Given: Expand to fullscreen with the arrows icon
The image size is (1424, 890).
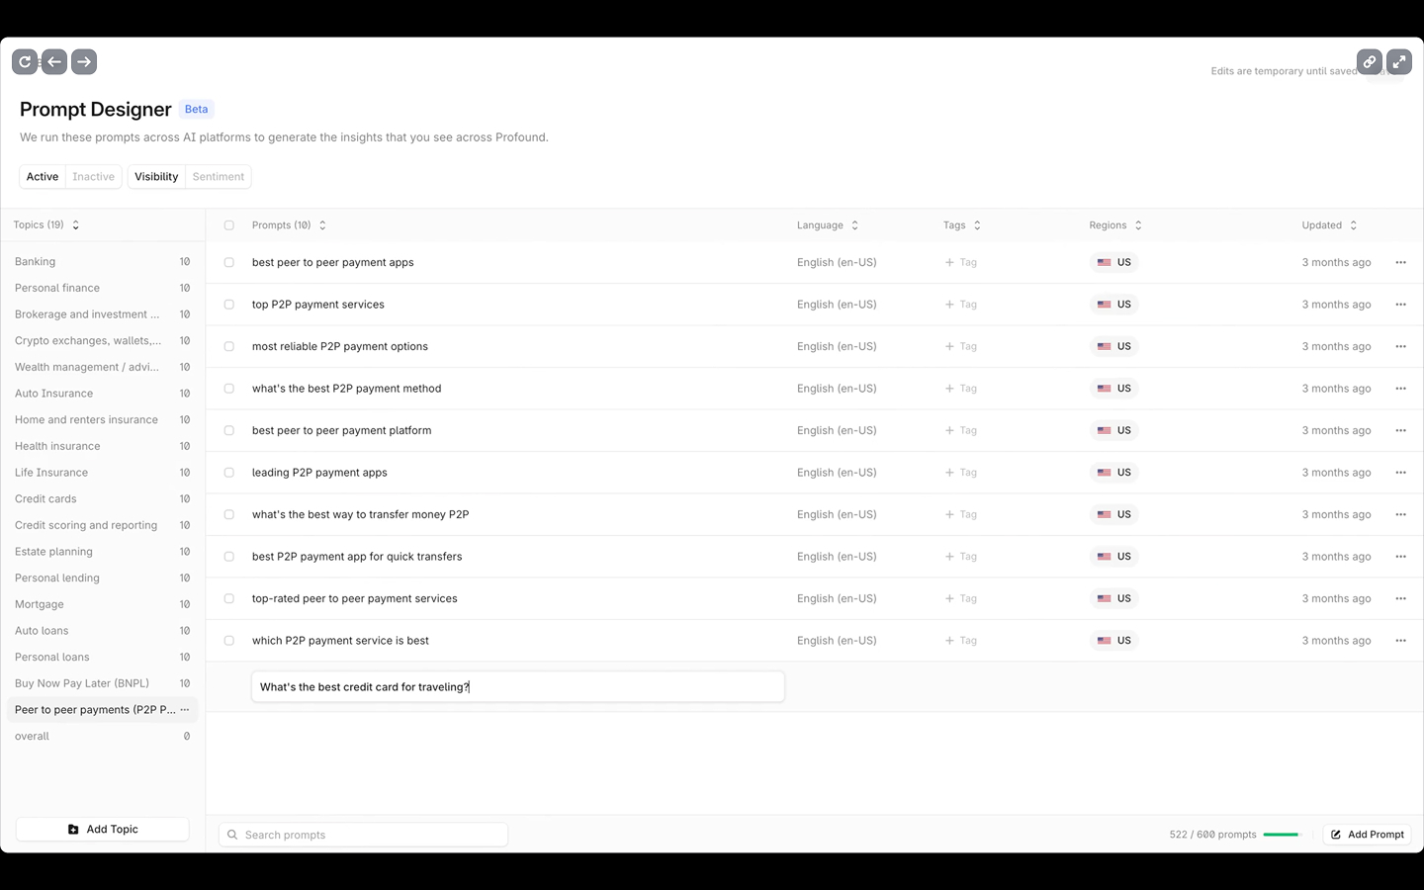Looking at the screenshot, I should pyautogui.click(x=1399, y=62).
